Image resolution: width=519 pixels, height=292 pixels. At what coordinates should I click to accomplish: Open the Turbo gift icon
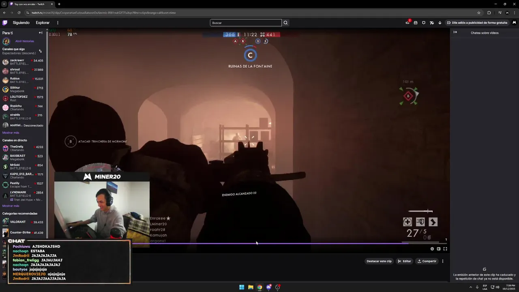point(432,23)
